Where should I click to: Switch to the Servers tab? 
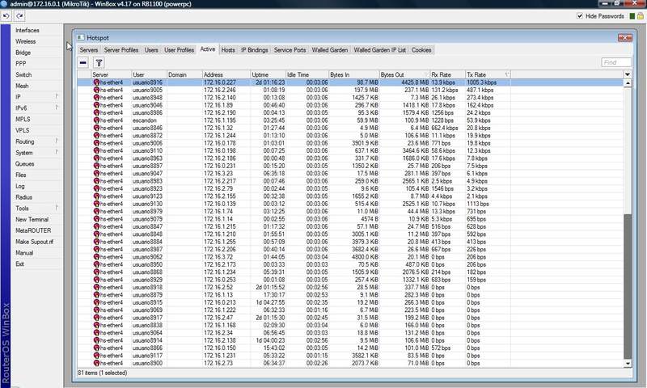(x=89, y=50)
